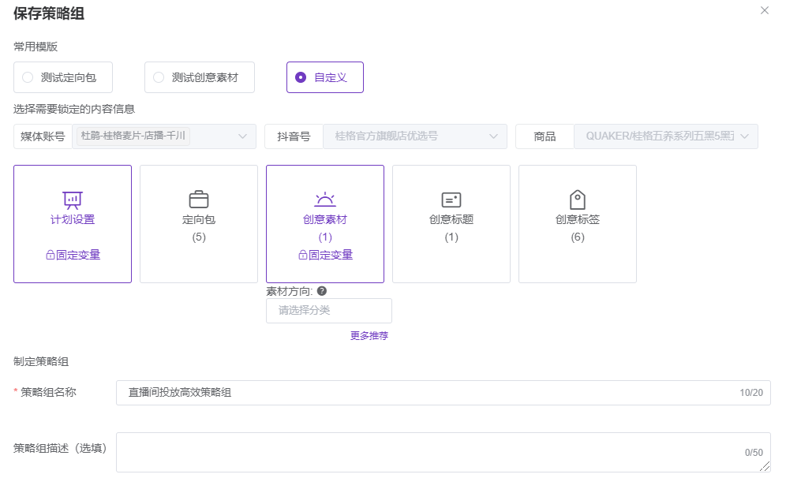Open the 媒体账号 dropdown
Viewport: 786px width, 478px height.
point(164,136)
